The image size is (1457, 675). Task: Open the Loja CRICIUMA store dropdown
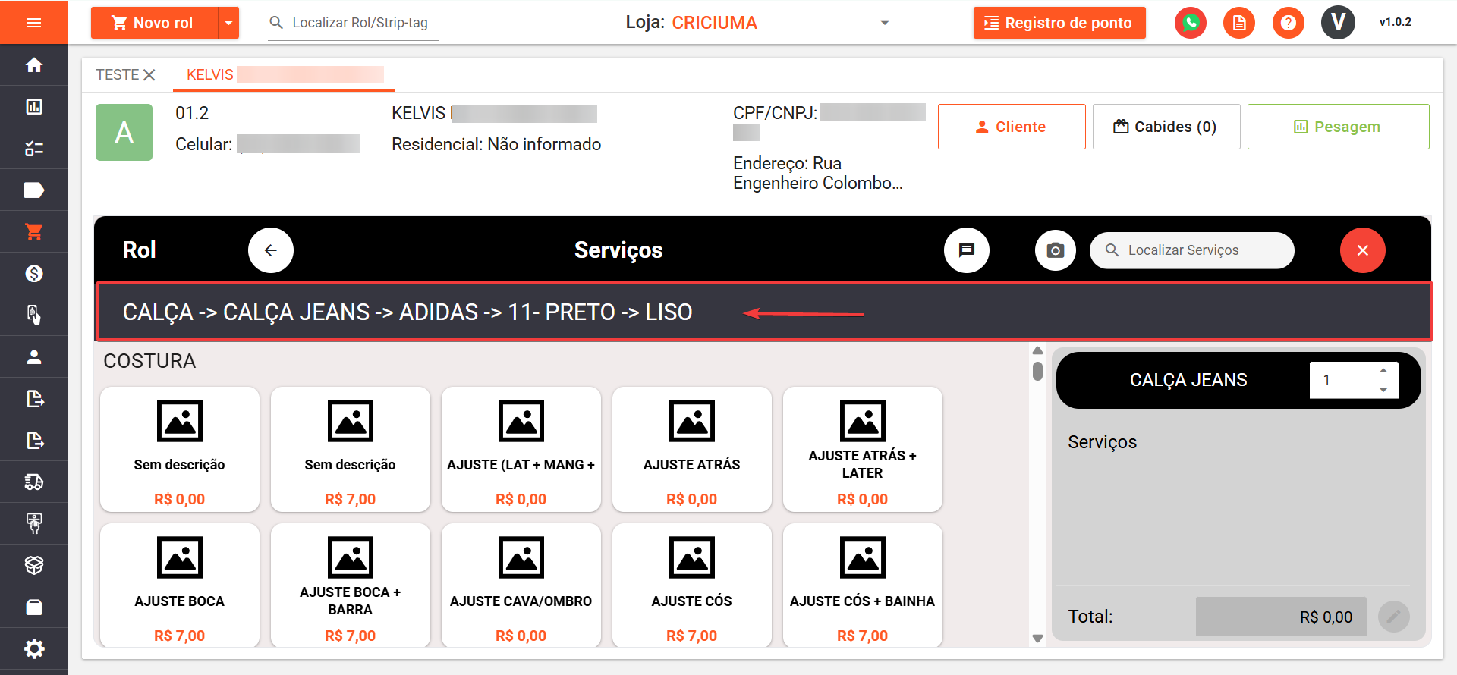click(x=785, y=23)
